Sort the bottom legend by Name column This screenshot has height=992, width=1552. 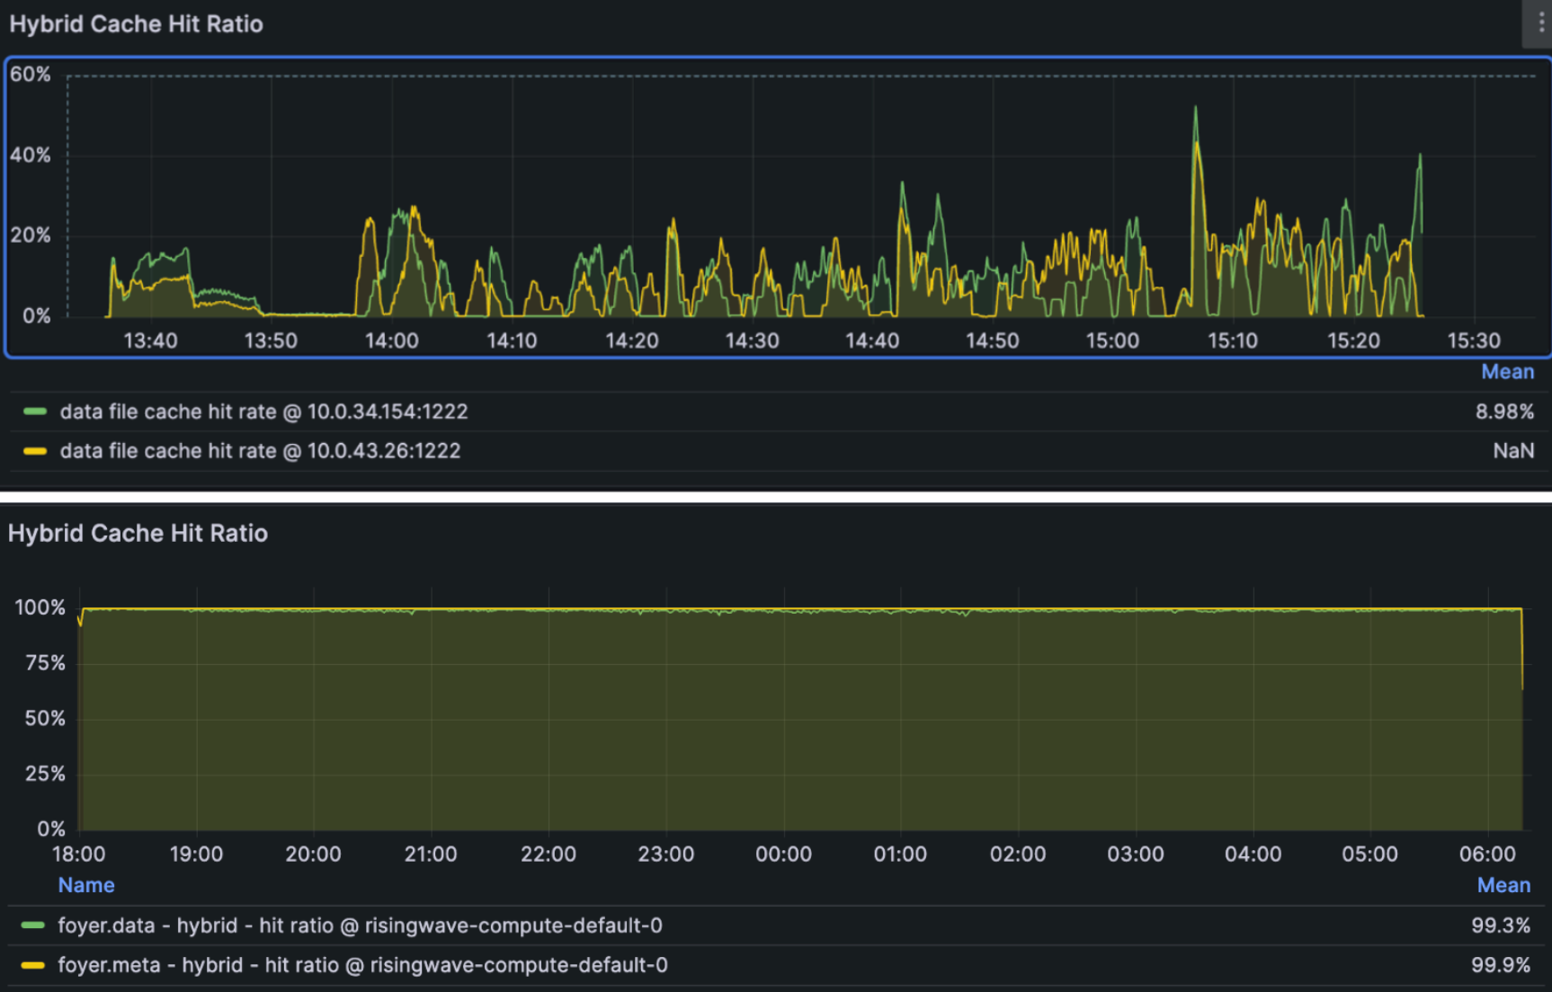point(86,885)
